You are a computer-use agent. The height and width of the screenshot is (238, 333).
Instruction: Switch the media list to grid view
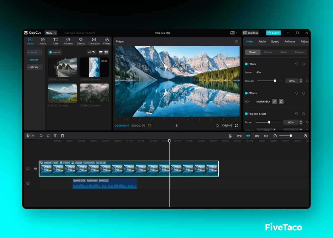(106, 52)
